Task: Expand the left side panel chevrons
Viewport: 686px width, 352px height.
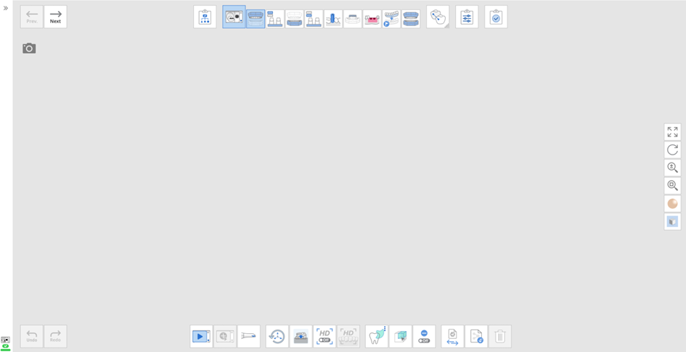Action: click(6, 8)
